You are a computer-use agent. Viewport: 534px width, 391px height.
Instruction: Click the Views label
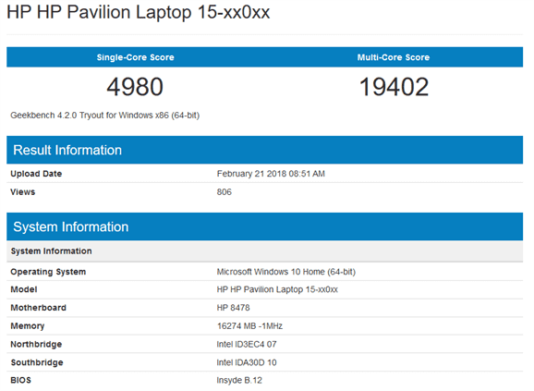tap(23, 192)
